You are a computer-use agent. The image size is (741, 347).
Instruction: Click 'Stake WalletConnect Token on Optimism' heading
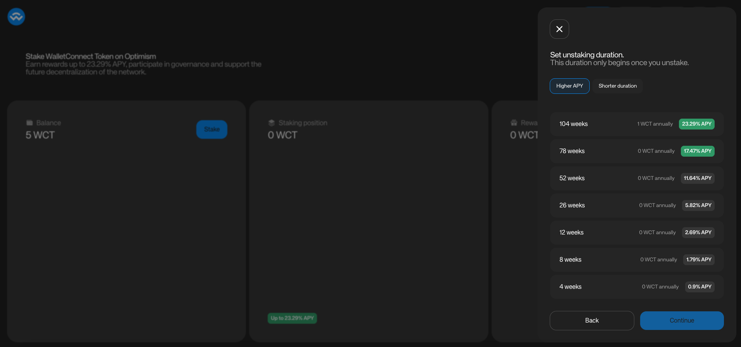91,57
